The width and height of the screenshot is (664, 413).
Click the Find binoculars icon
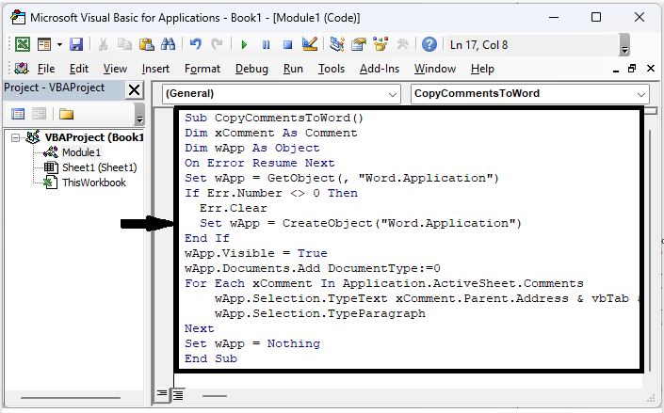click(x=169, y=44)
